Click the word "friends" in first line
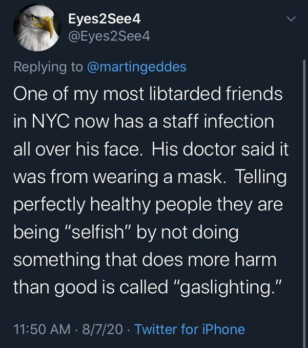 254,94
